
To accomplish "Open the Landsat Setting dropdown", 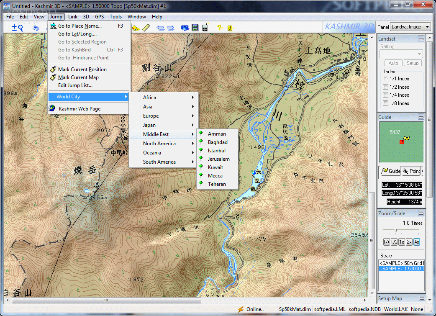I will (401, 54).
